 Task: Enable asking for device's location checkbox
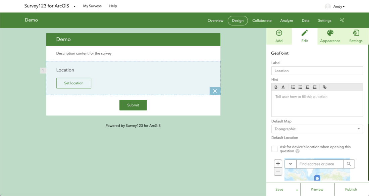point(274,149)
